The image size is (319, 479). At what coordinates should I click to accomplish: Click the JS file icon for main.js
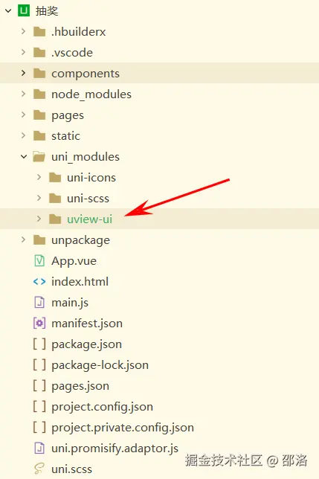pos(39,303)
